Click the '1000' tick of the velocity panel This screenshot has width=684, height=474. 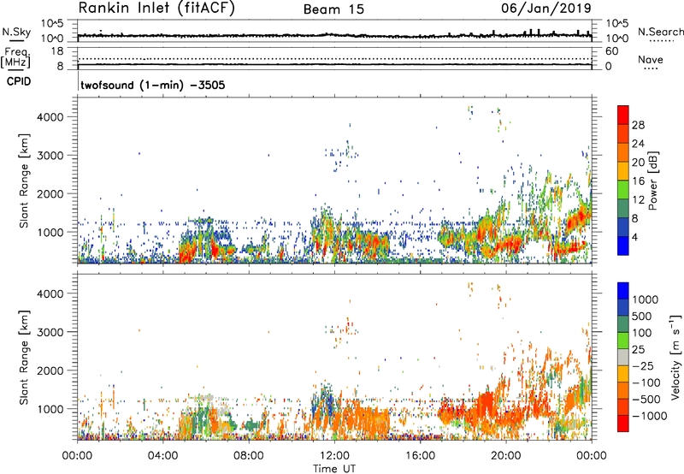tap(50, 409)
